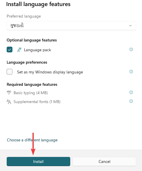Select the Gujarati language text in combo box
The height and width of the screenshot is (171, 142).
click(x=17, y=25)
